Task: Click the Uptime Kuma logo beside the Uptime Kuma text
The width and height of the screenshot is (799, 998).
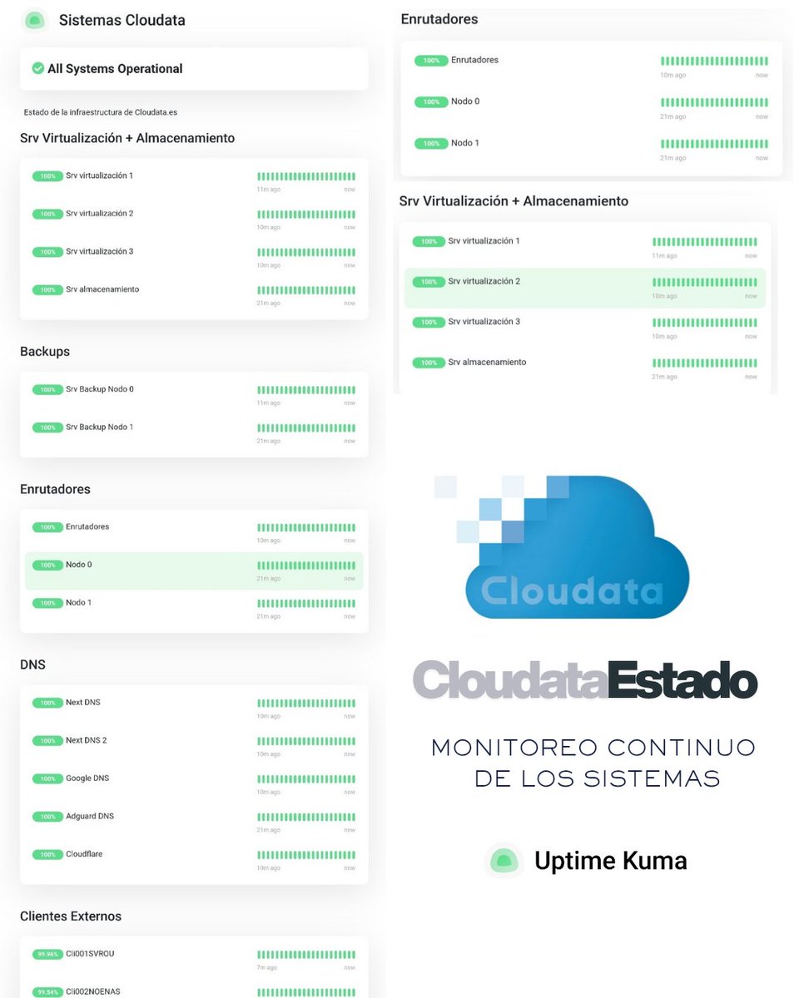Action: coord(503,860)
